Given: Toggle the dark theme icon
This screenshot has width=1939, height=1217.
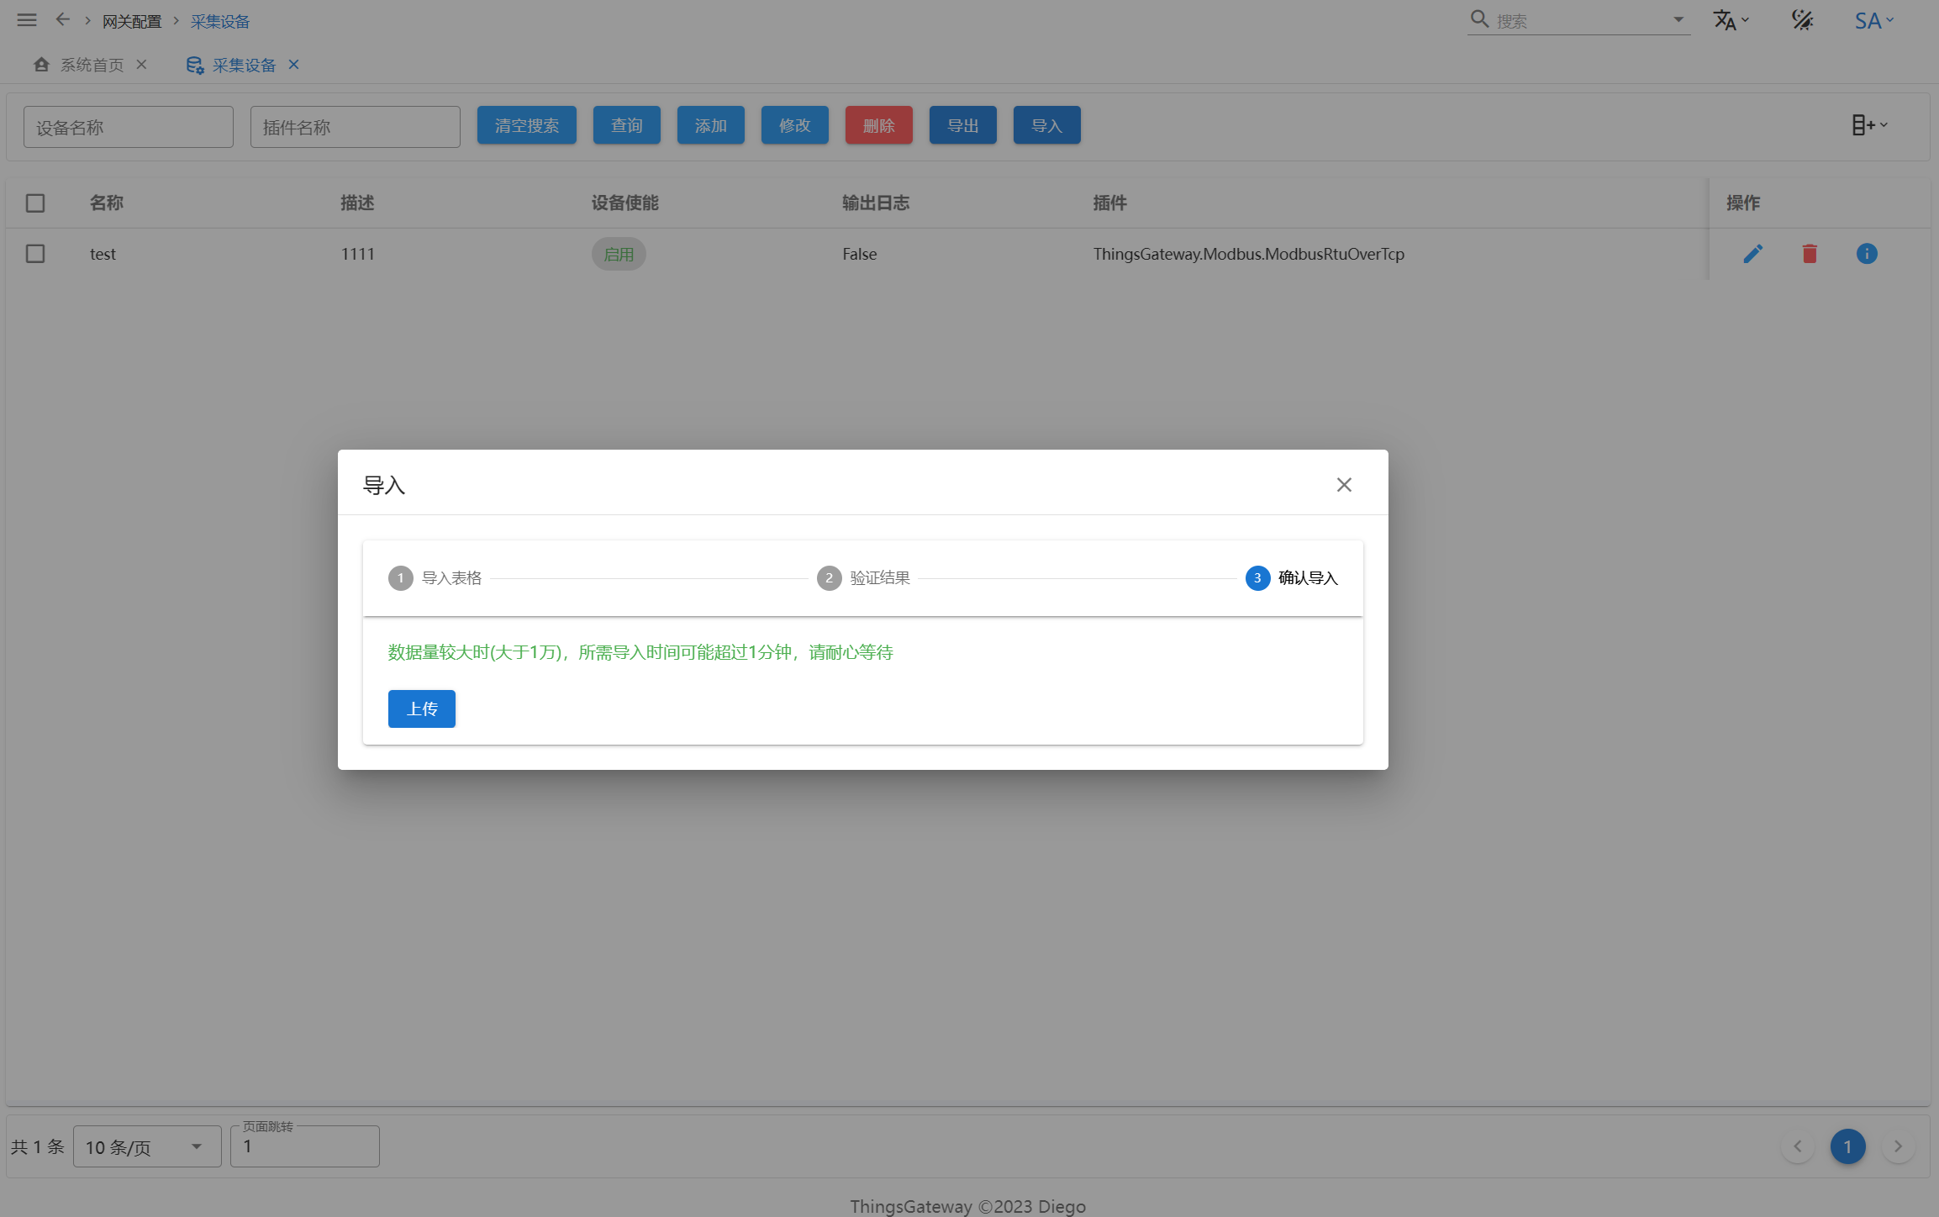Looking at the screenshot, I should coord(1802,20).
